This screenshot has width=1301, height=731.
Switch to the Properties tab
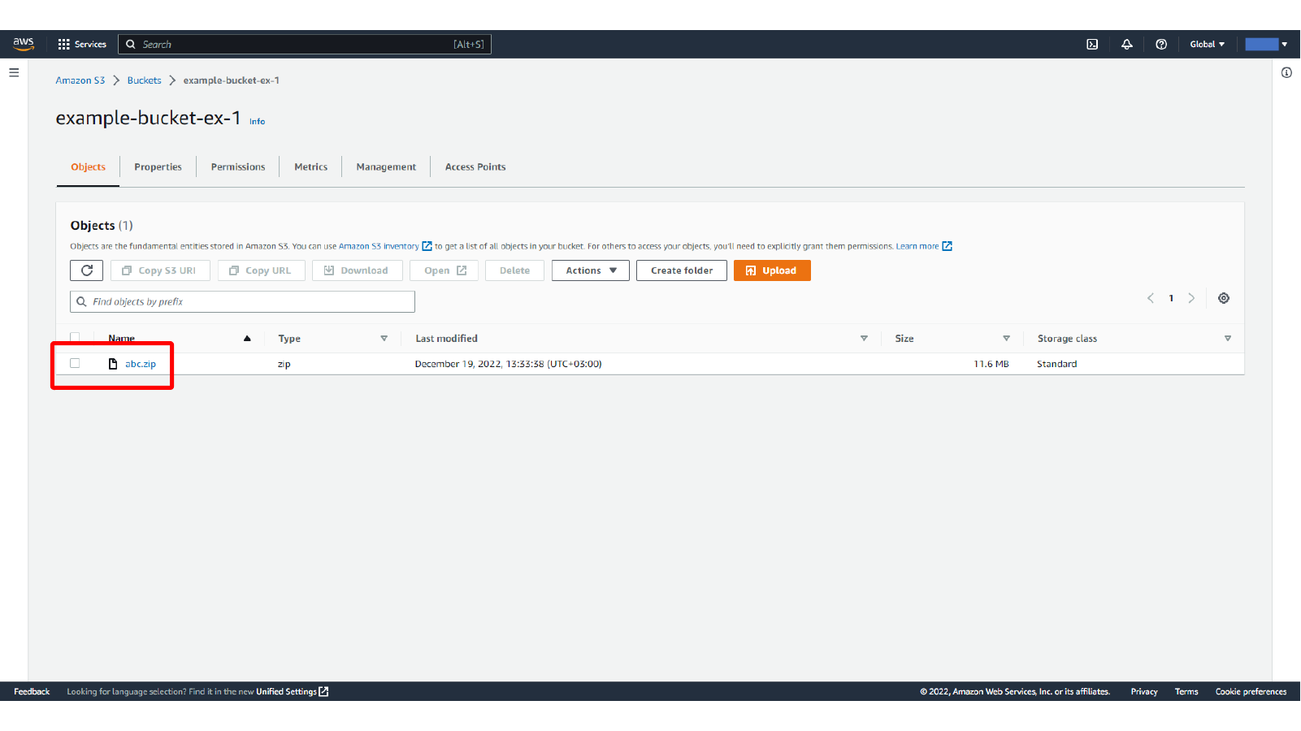coord(158,167)
